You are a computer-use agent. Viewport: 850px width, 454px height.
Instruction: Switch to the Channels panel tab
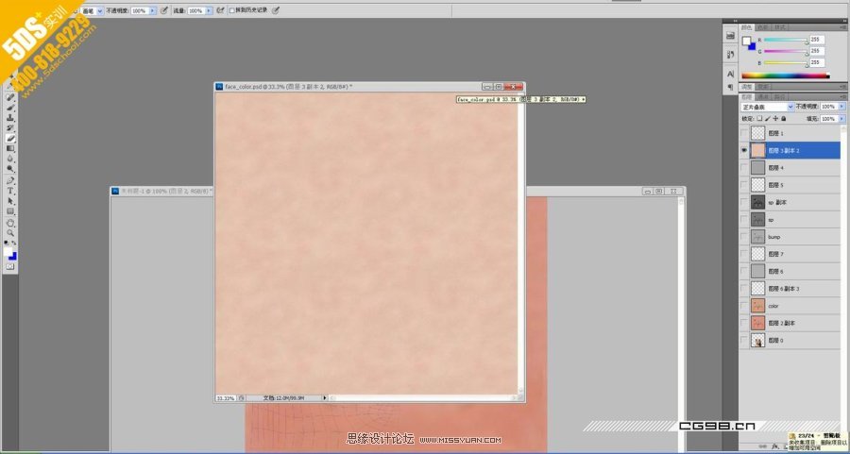(763, 96)
